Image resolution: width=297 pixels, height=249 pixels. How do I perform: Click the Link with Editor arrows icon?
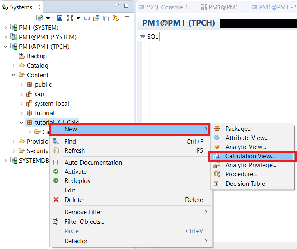(115, 18)
